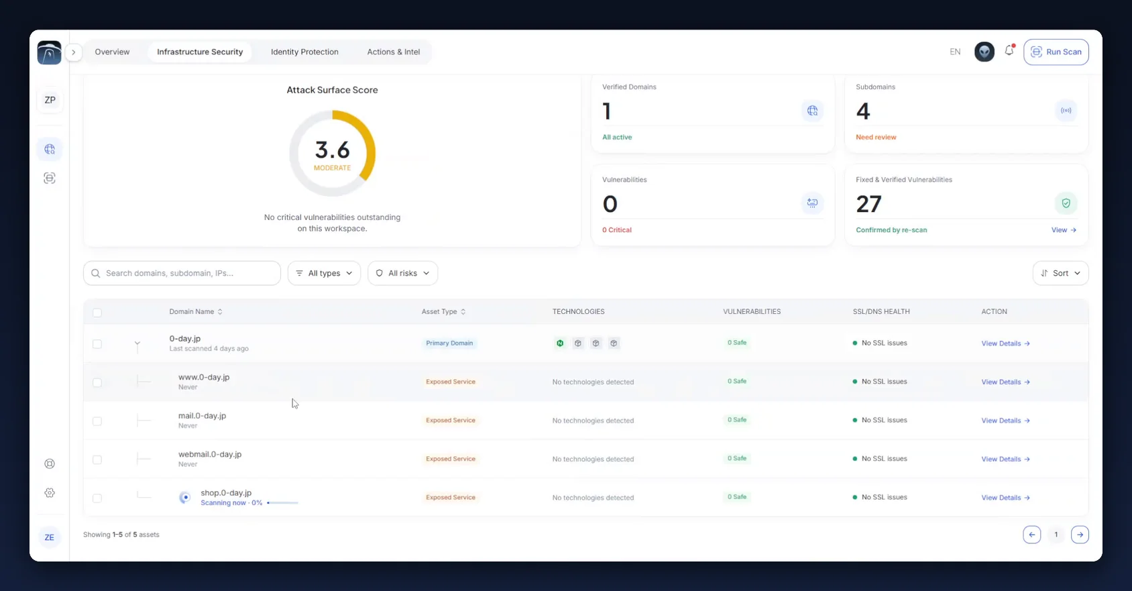Open the support lifebuoy sidebar icon

(x=50, y=464)
